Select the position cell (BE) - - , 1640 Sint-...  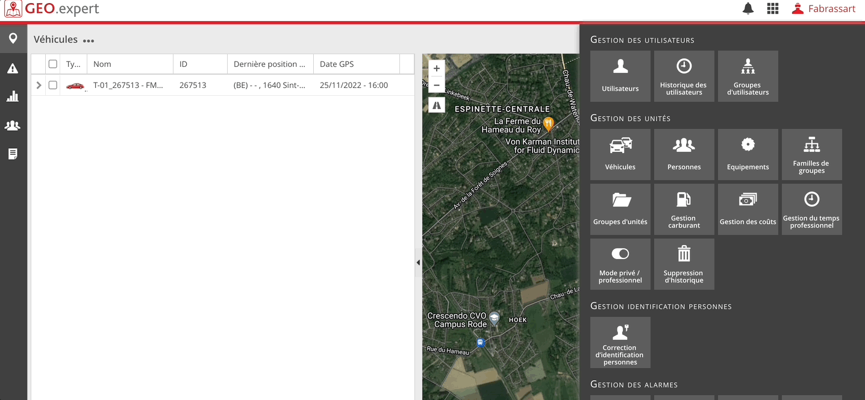[x=270, y=85]
